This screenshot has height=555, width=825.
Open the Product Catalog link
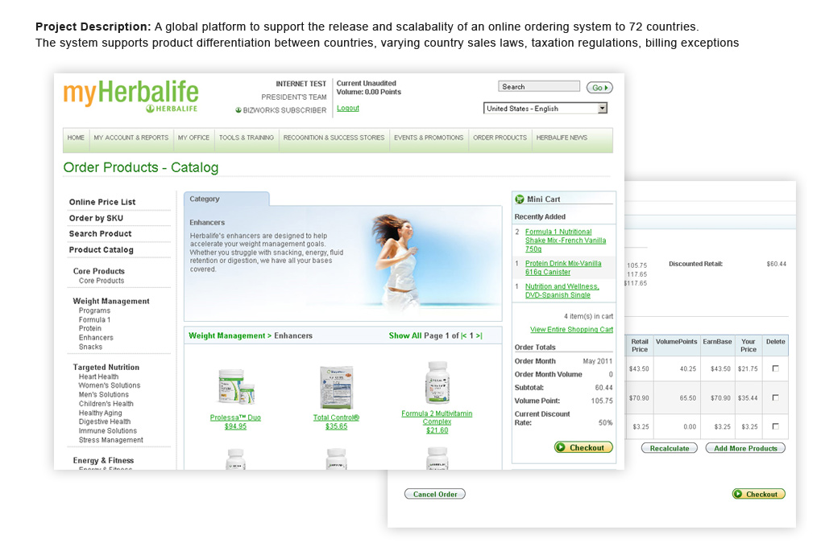pos(101,250)
